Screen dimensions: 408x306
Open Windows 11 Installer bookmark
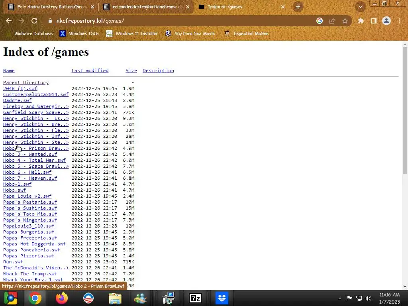(x=132, y=33)
